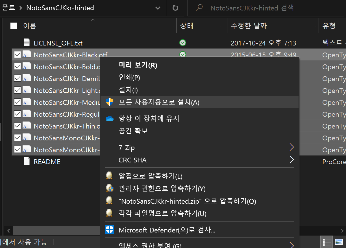Click the 폰트 breadcrumb segment
The width and height of the screenshot is (346, 248).
coord(8,8)
